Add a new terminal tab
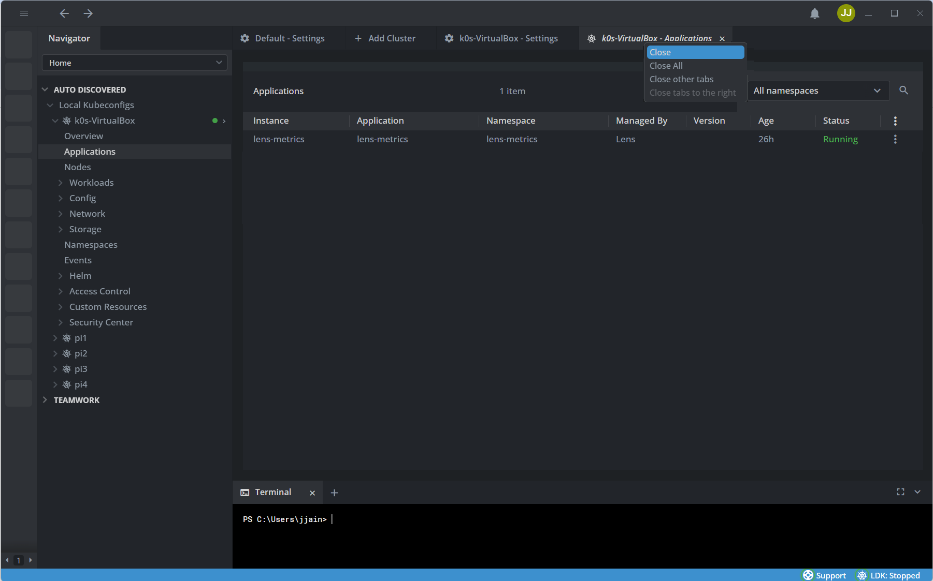The image size is (933, 581). (x=334, y=493)
